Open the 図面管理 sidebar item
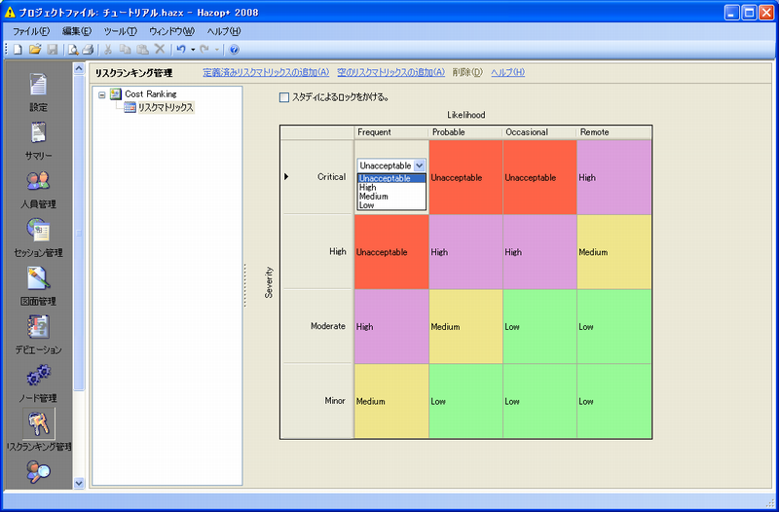The width and height of the screenshot is (779, 512). click(38, 286)
